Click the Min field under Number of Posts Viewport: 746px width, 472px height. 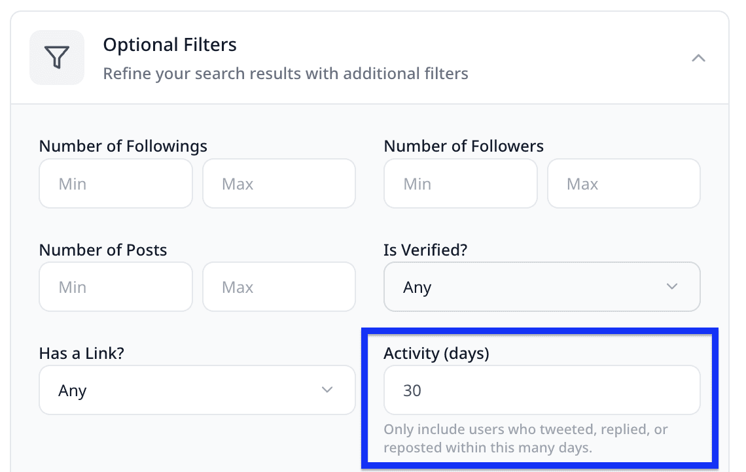coord(115,286)
